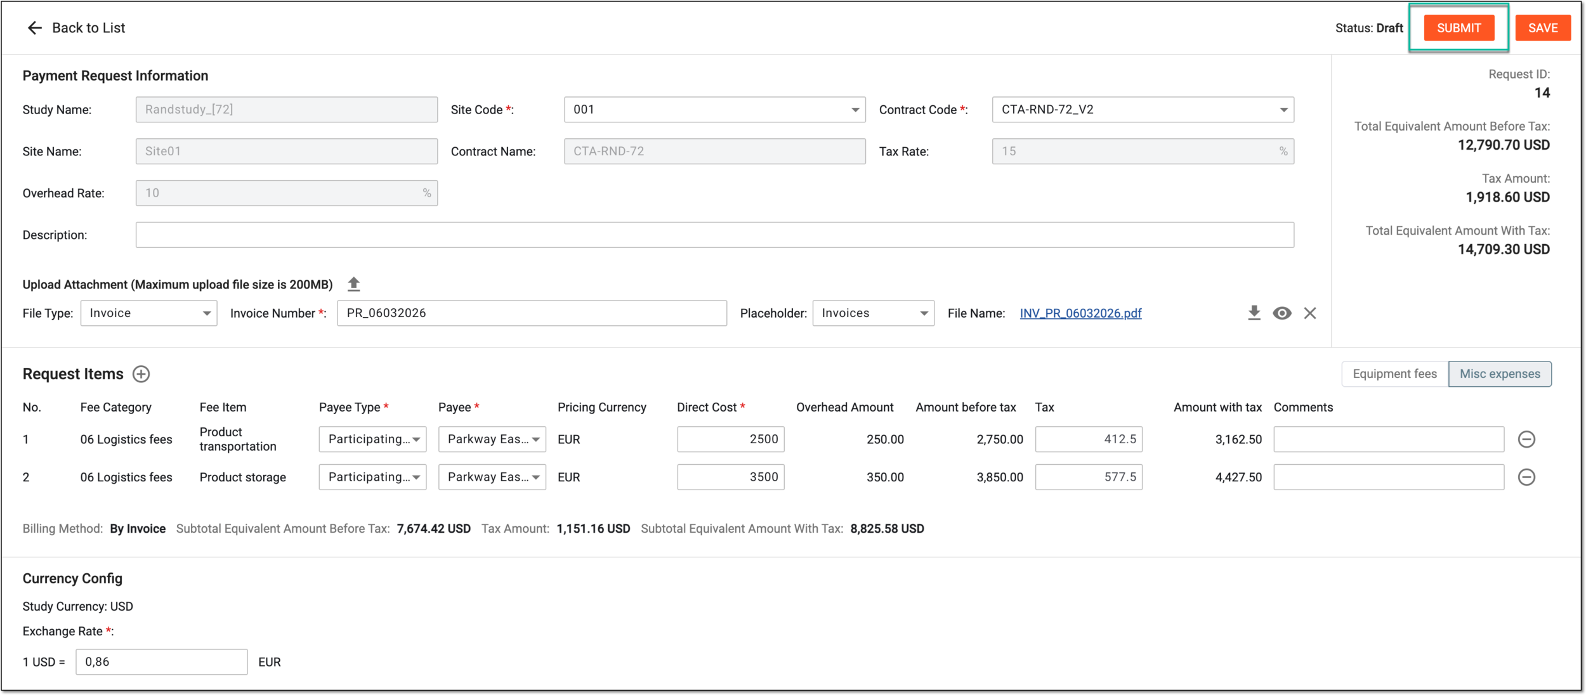Viewport: 1586px width, 695px height.
Task: Edit the Tax 577.5 field
Action: pos(1089,477)
